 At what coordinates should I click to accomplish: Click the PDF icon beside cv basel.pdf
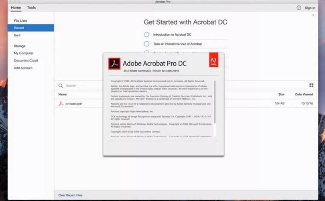(61, 103)
